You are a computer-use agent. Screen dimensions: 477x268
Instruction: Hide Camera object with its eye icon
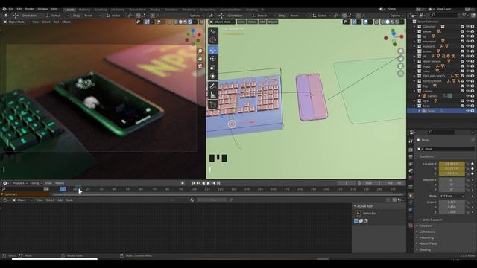pos(467,96)
